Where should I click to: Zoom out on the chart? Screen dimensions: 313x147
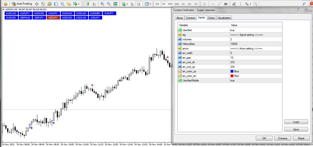tap(109, 4)
